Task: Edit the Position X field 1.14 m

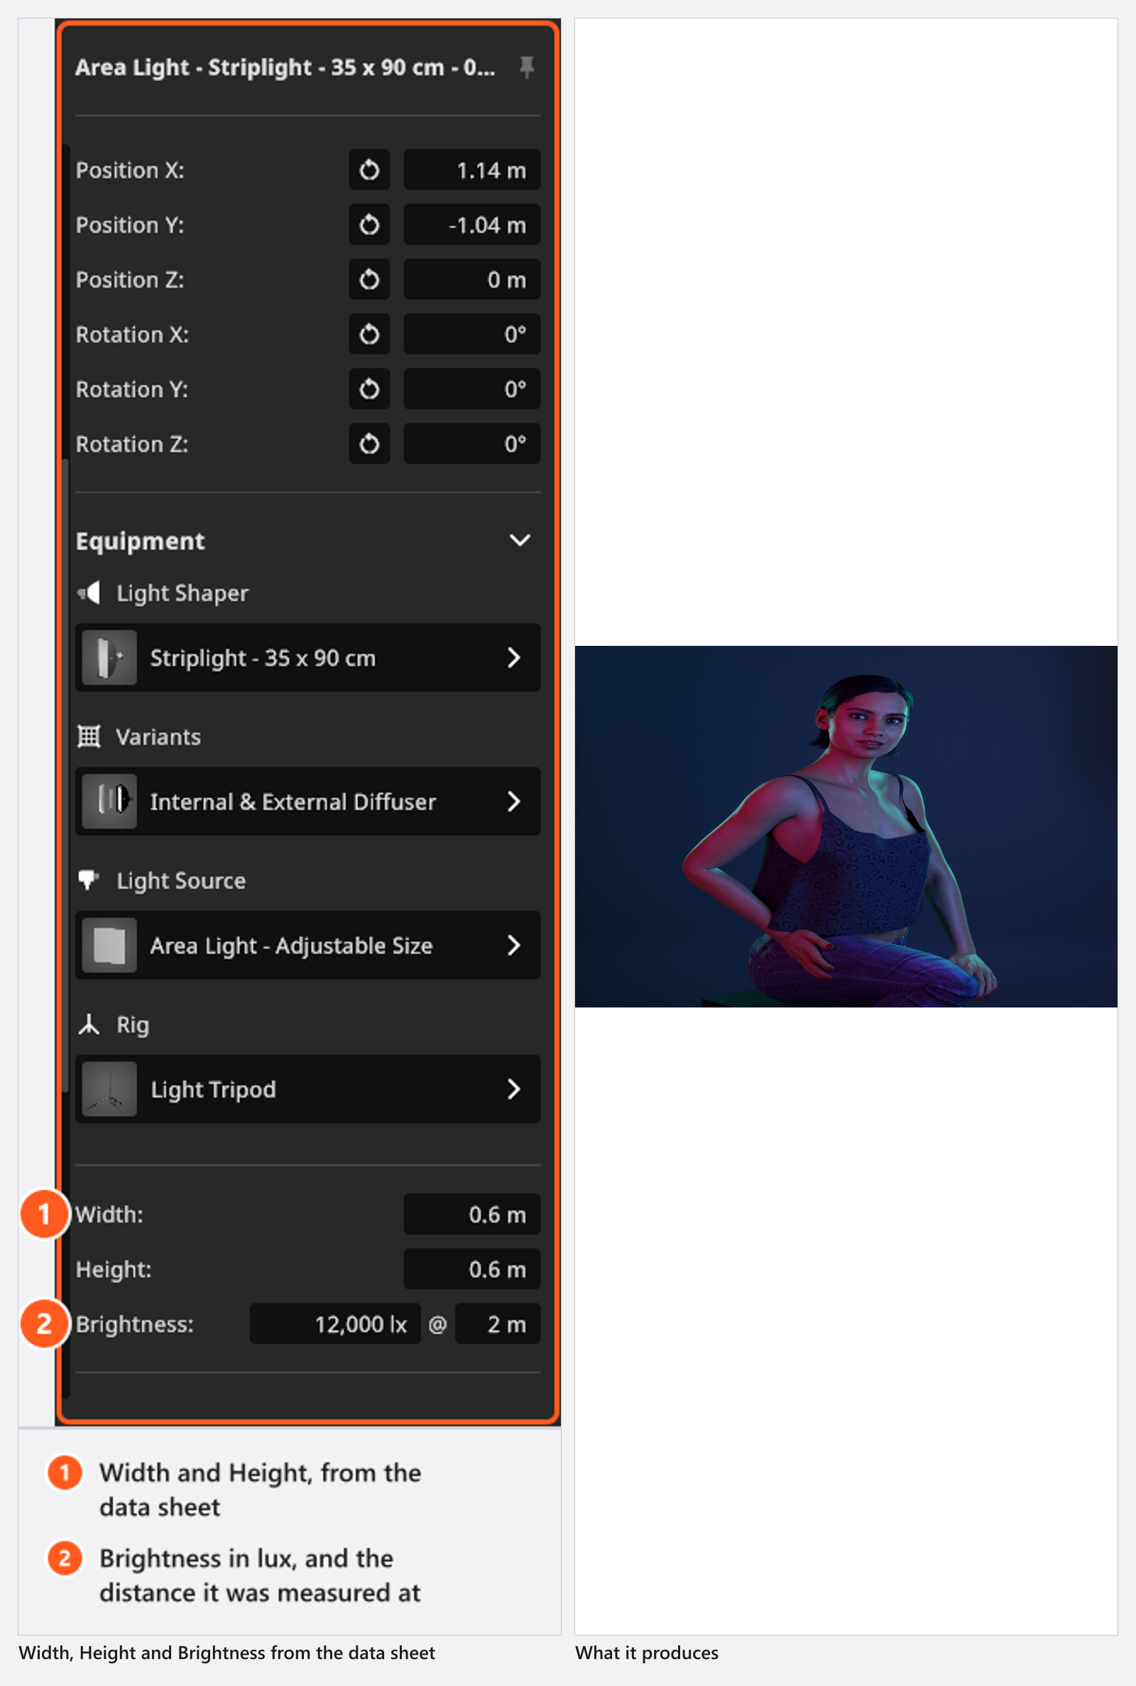Action: (472, 171)
